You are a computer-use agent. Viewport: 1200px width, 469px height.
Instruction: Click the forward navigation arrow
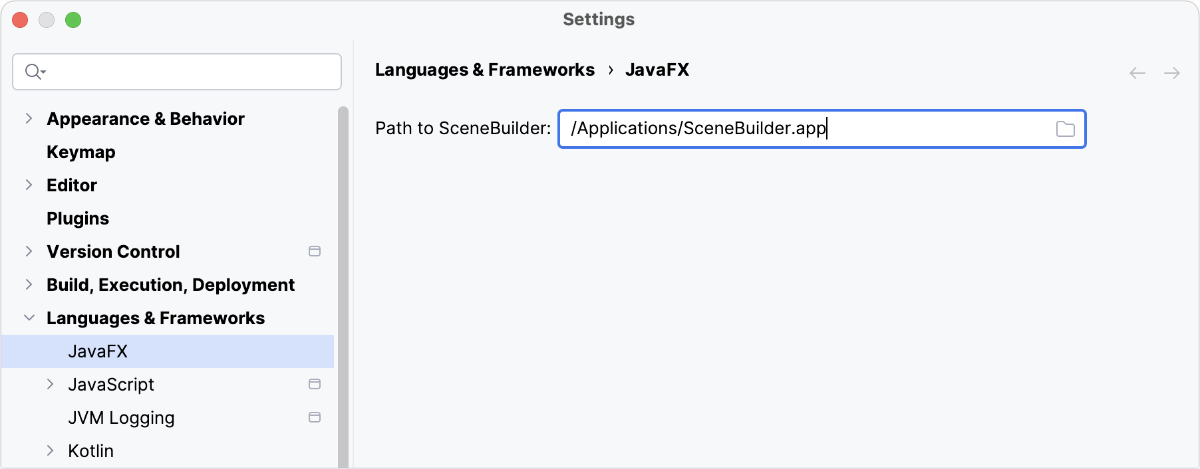[x=1171, y=73]
